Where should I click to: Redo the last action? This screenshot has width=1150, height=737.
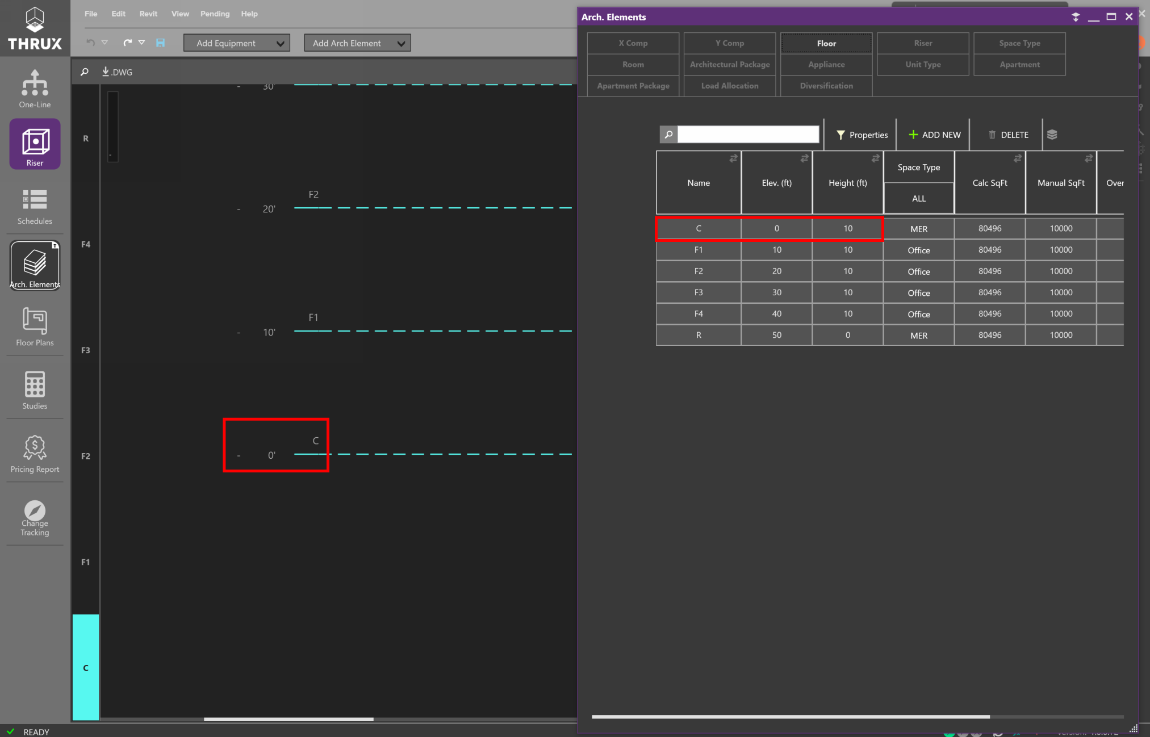click(127, 43)
